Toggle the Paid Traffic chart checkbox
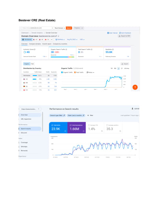 click(x=75, y=72)
